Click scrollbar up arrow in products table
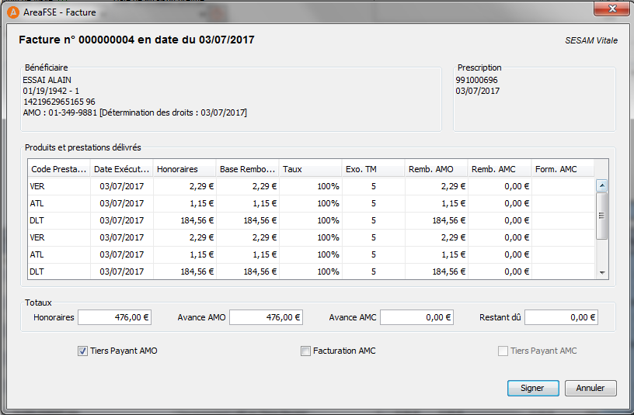This screenshot has width=634, height=415. [x=602, y=185]
